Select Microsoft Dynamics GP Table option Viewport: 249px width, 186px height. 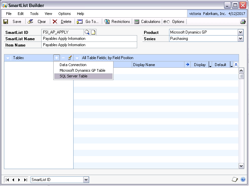point(82,70)
